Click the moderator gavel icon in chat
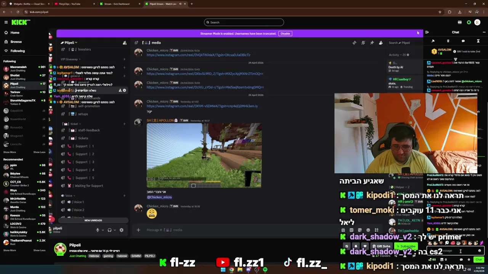488x274 pixels. (x=433, y=41)
